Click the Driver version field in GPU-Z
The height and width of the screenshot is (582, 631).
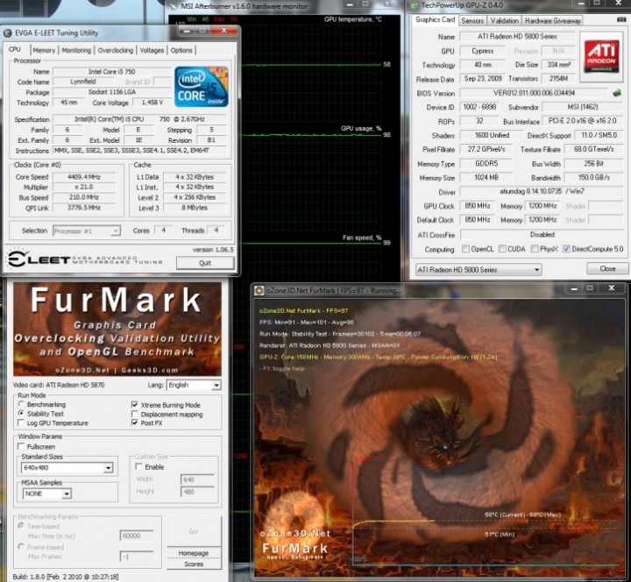542,192
